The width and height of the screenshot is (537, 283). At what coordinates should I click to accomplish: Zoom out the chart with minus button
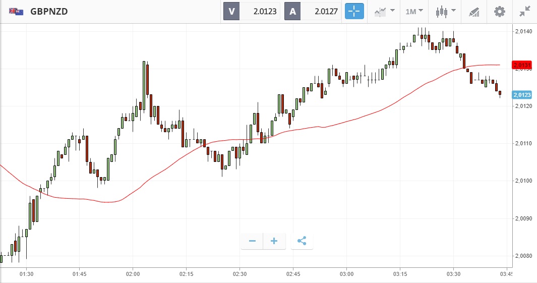coord(252,241)
